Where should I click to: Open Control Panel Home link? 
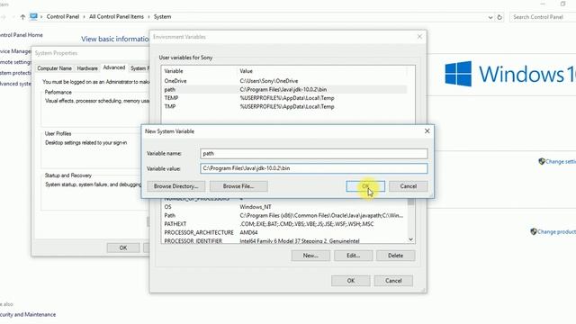(22, 35)
